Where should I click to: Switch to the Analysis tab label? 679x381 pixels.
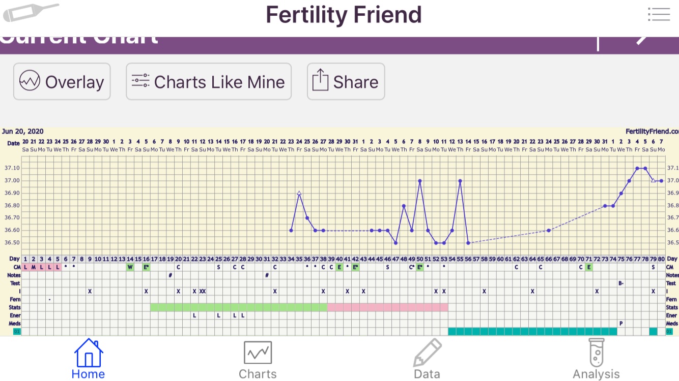pos(596,374)
